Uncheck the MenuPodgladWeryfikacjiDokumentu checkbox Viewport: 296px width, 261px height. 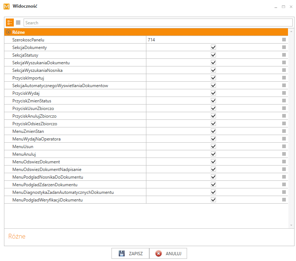click(x=213, y=200)
